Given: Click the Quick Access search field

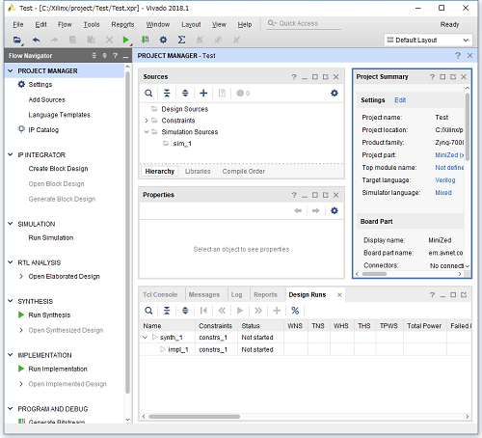Looking at the screenshot, I should pos(304,23).
